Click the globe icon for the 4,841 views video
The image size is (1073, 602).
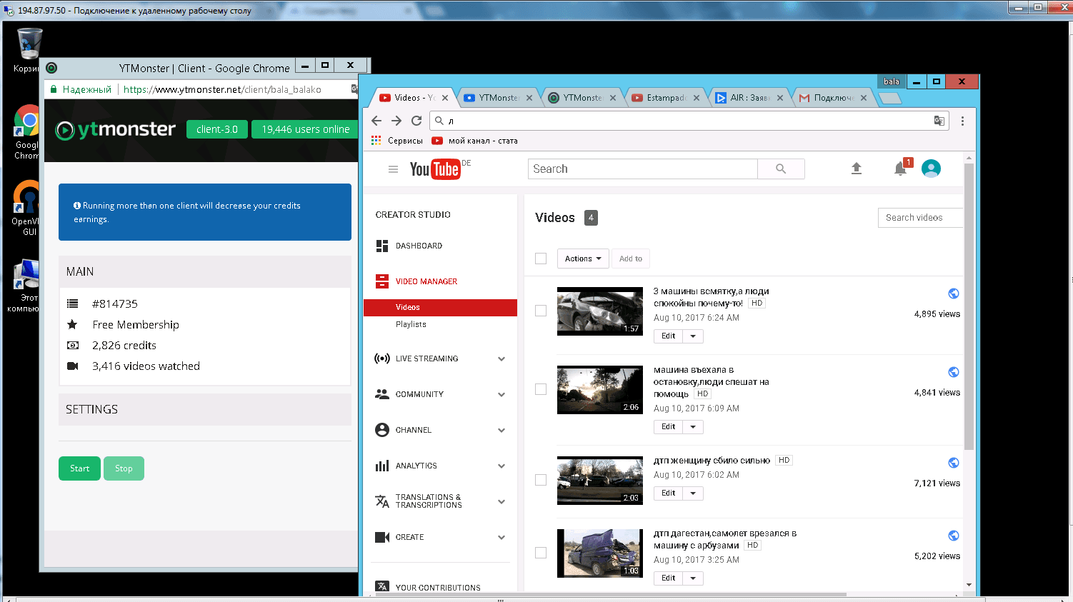(954, 372)
